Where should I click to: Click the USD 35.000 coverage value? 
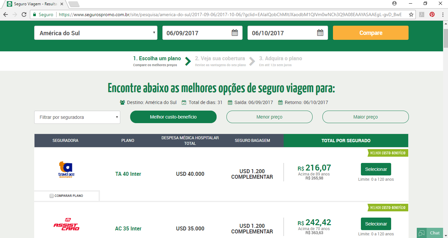point(190,228)
